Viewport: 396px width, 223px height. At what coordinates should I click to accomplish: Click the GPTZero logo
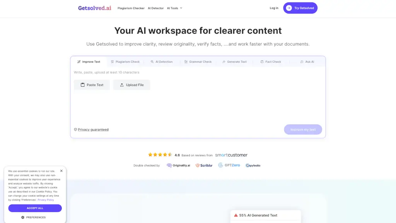[x=229, y=165]
